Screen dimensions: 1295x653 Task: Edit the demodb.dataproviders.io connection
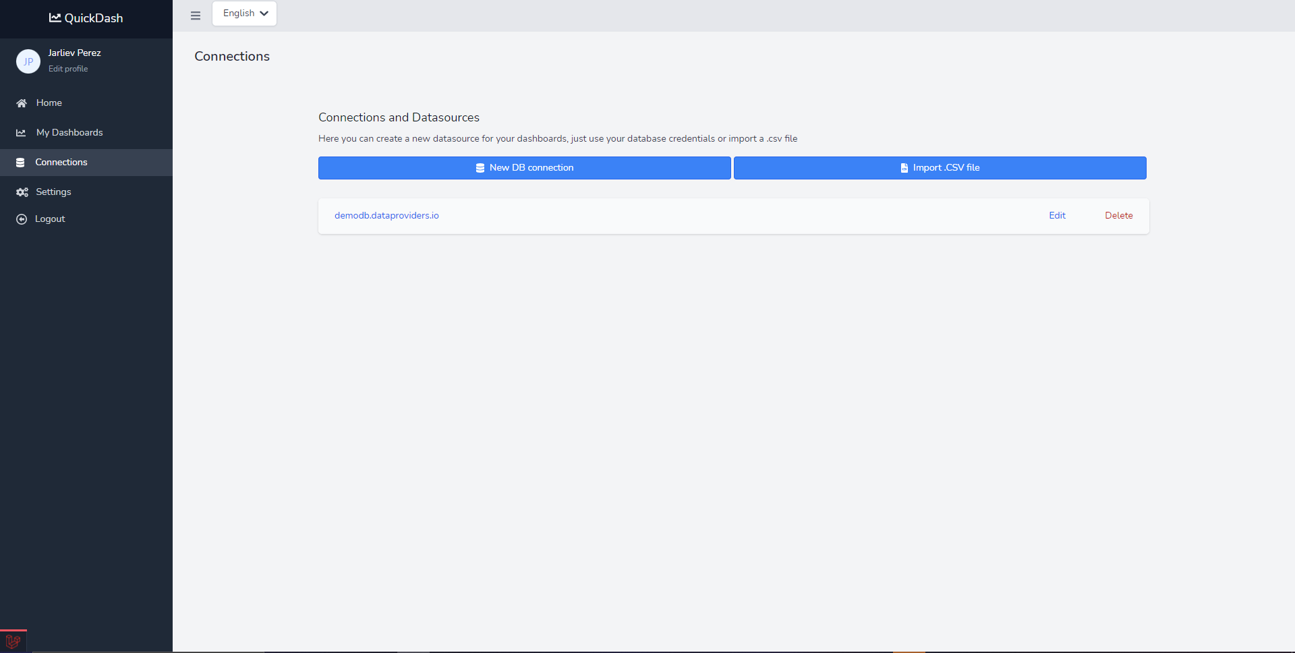(x=1057, y=216)
